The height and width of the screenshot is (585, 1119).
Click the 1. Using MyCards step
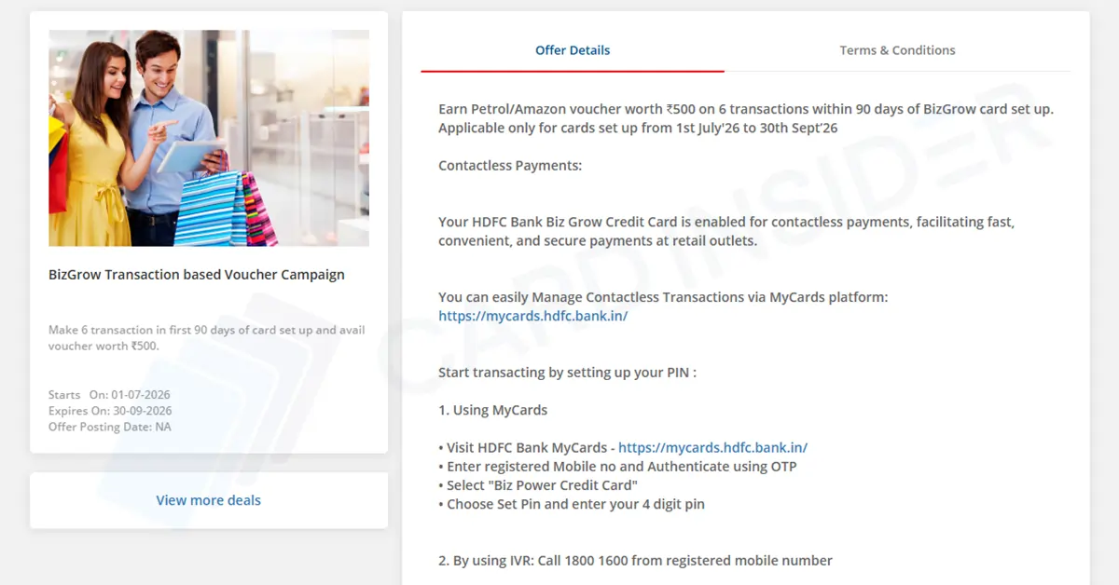493,410
